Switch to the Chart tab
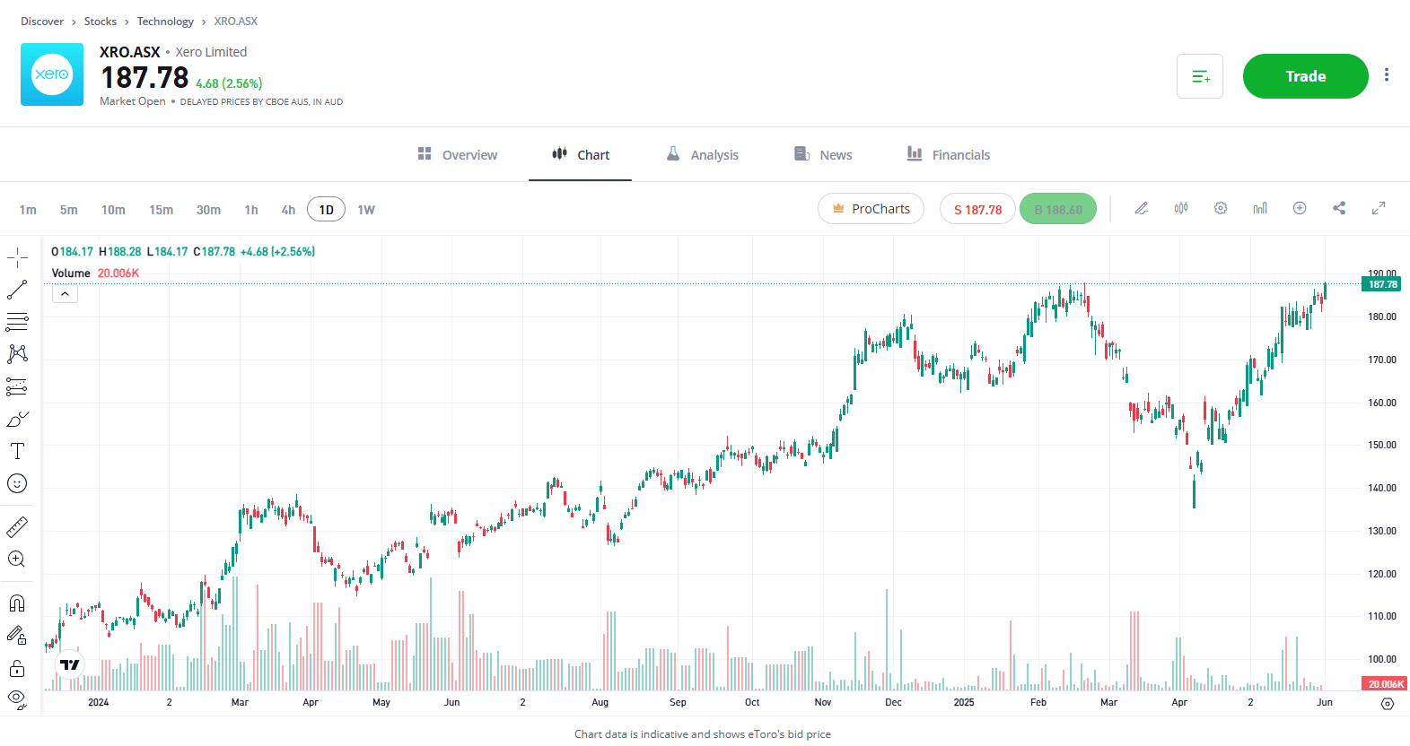Image resolution: width=1410 pixels, height=746 pixels. (x=581, y=155)
